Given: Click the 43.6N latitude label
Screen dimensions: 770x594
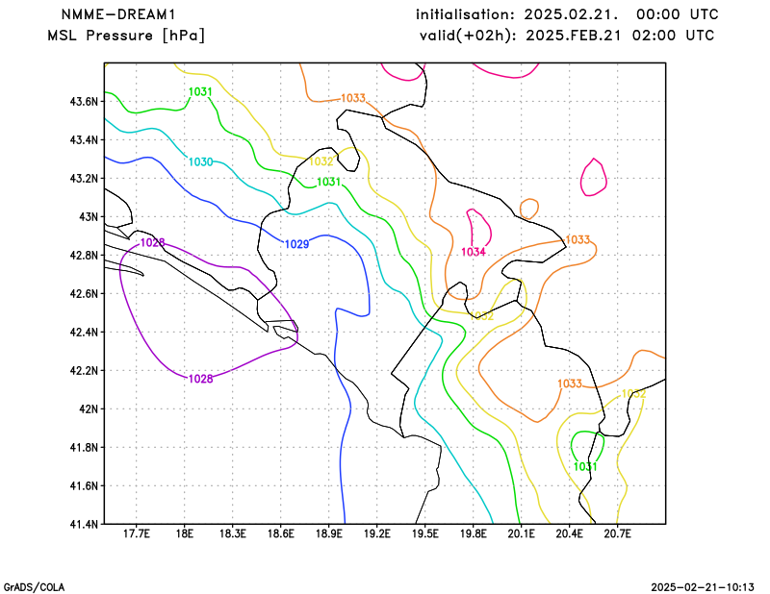Looking at the screenshot, I should click(x=85, y=102).
